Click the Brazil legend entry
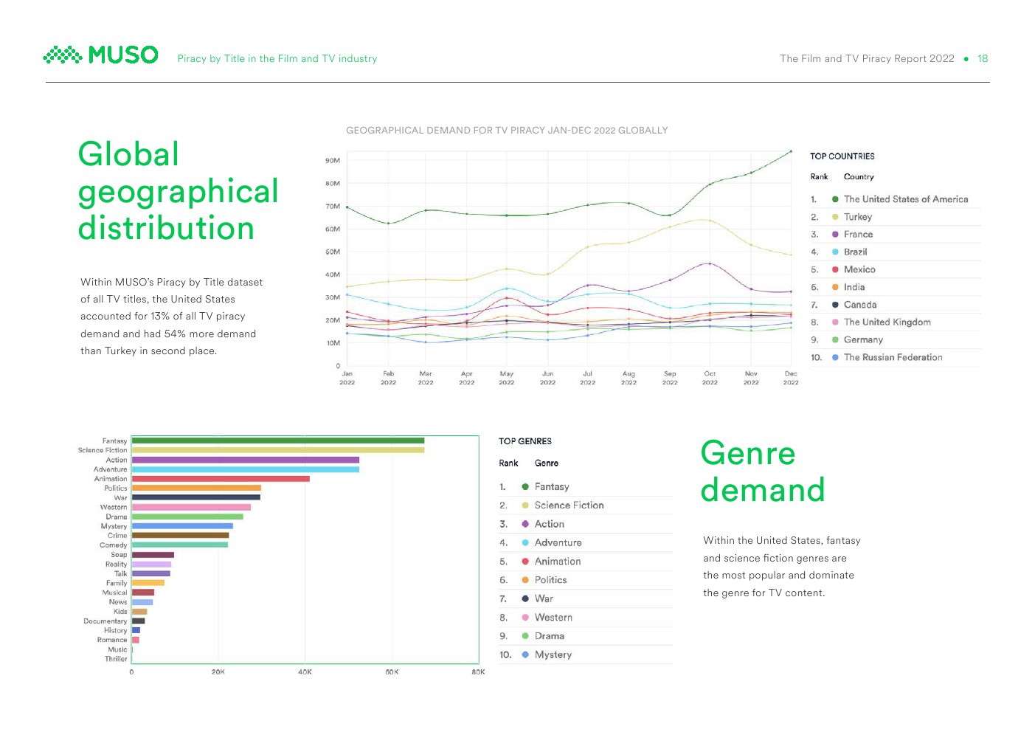1035x732 pixels. click(x=855, y=252)
